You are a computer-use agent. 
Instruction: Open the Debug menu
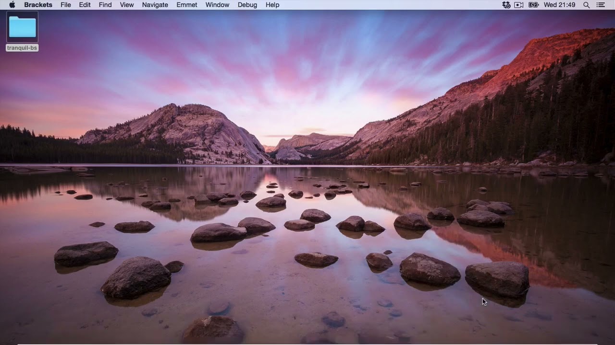pos(247,5)
